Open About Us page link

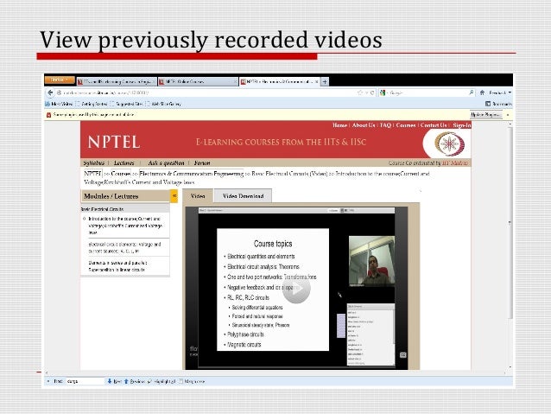pyautogui.click(x=364, y=125)
